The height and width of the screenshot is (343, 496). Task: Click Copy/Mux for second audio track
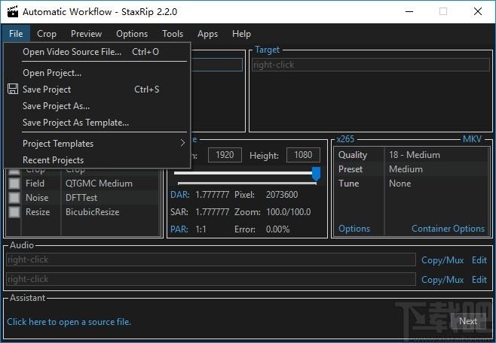click(x=442, y=280)
